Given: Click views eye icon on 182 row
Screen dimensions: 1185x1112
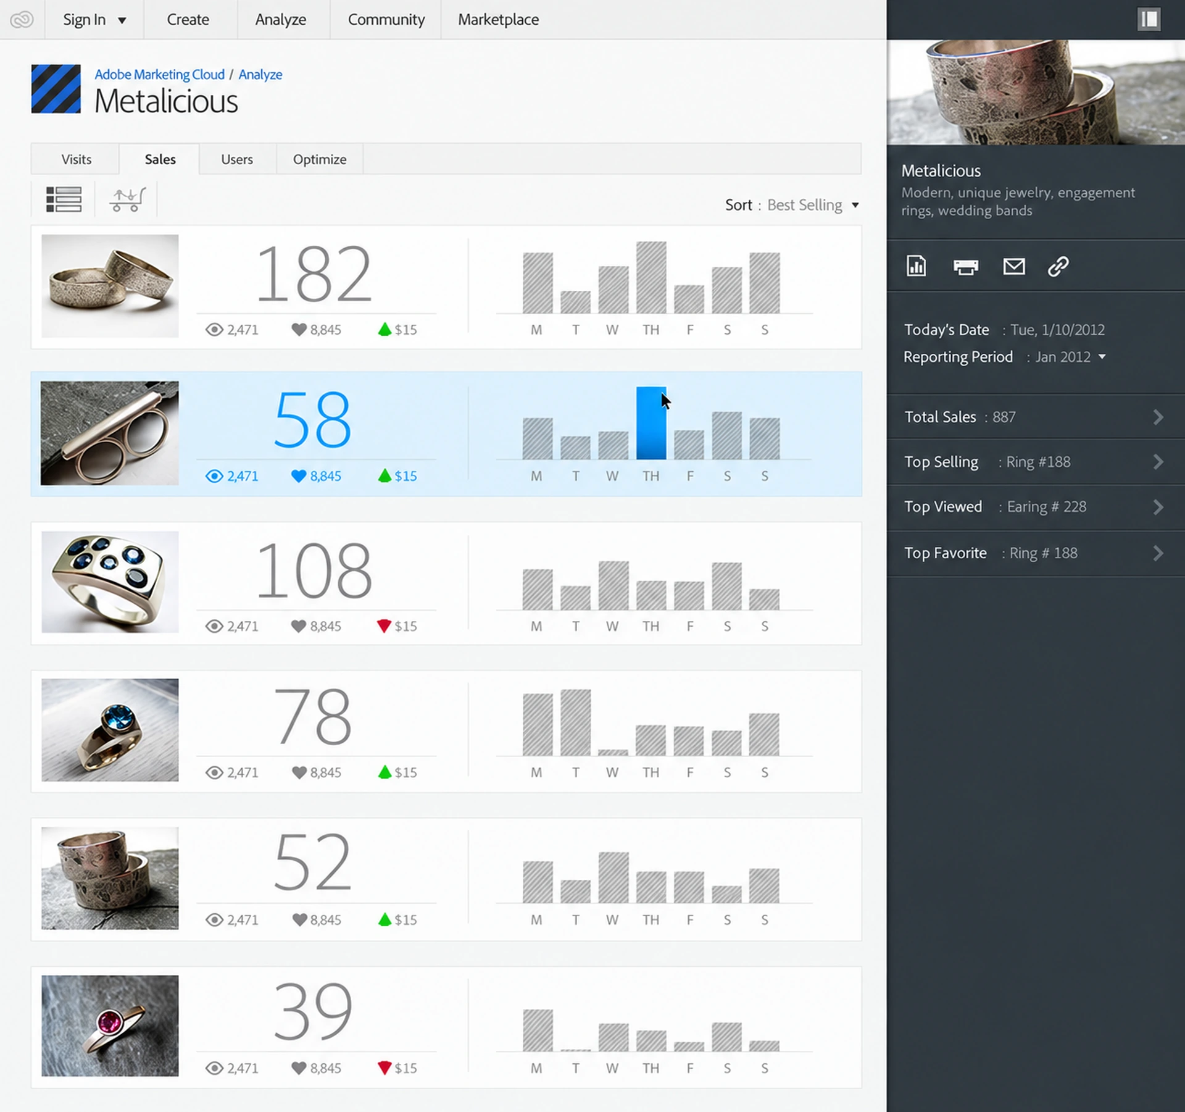Looking at the screenshot, I should (x=214, y=330).
